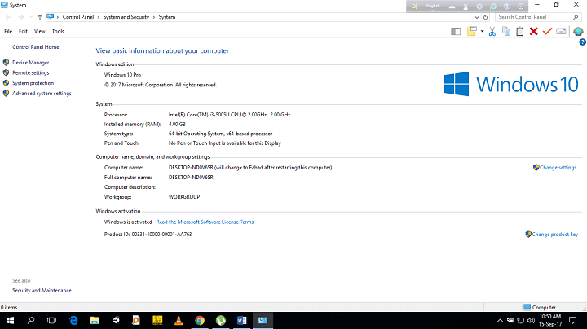Open File Explorer from the taskbar
Viewport: 587px width, 329px height.
(x=95, y=320)
